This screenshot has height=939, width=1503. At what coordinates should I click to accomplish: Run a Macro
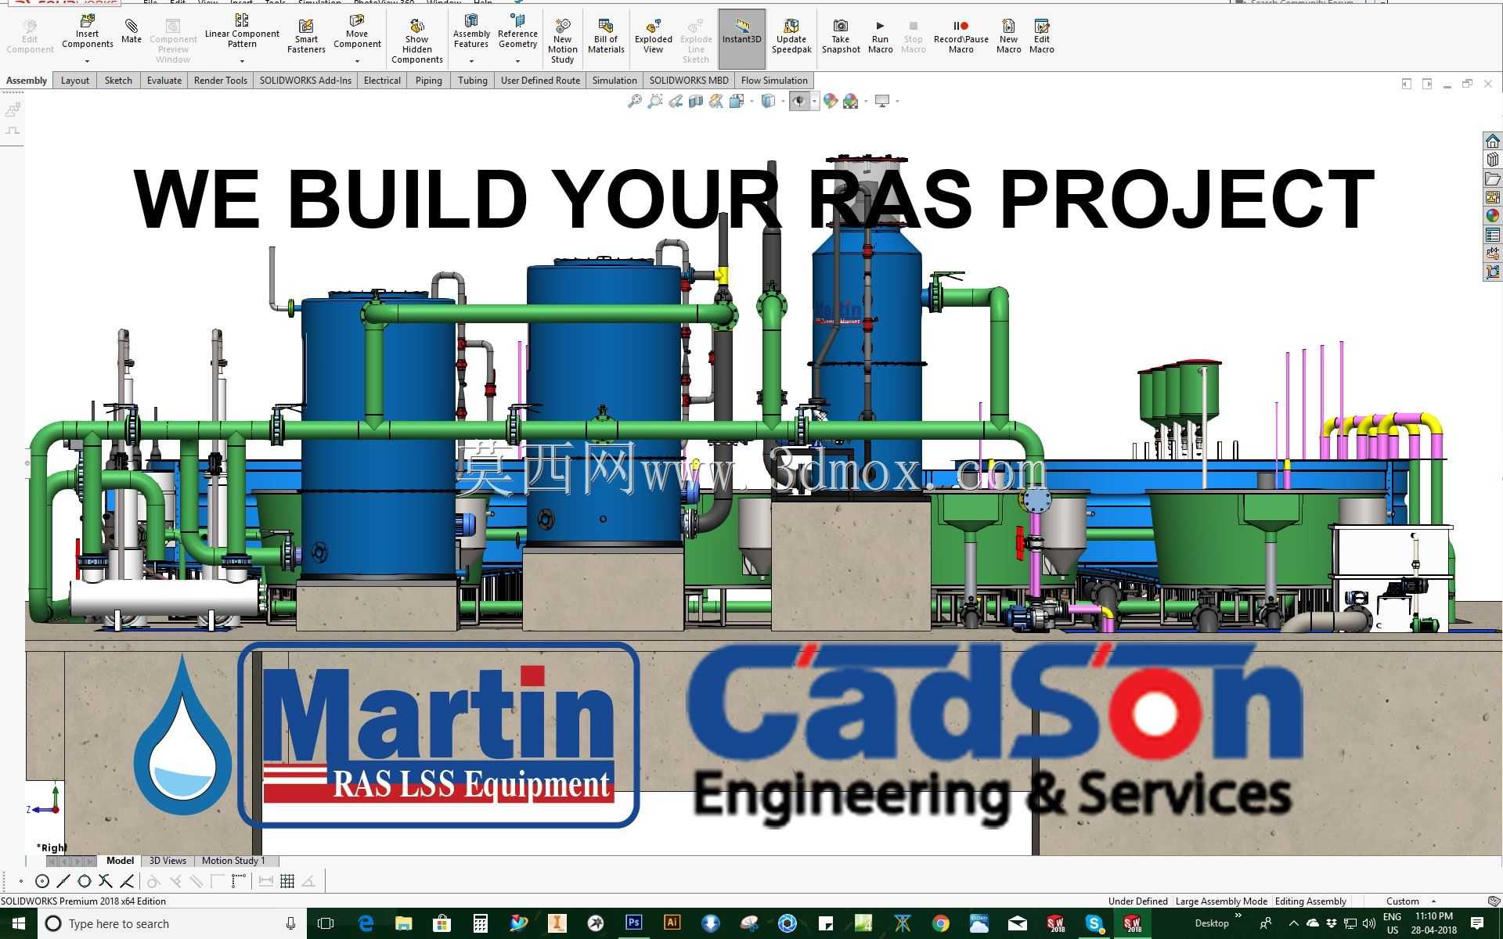point(880,37)
